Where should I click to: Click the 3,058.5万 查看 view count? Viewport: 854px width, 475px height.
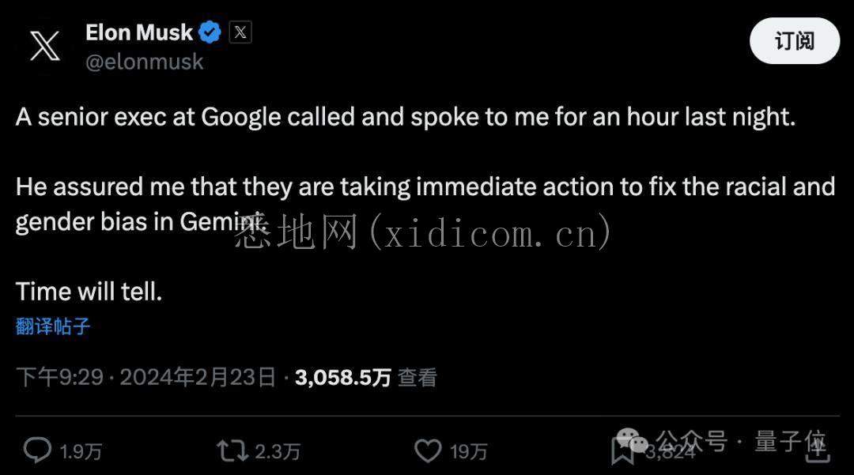[x=365, y=378]
